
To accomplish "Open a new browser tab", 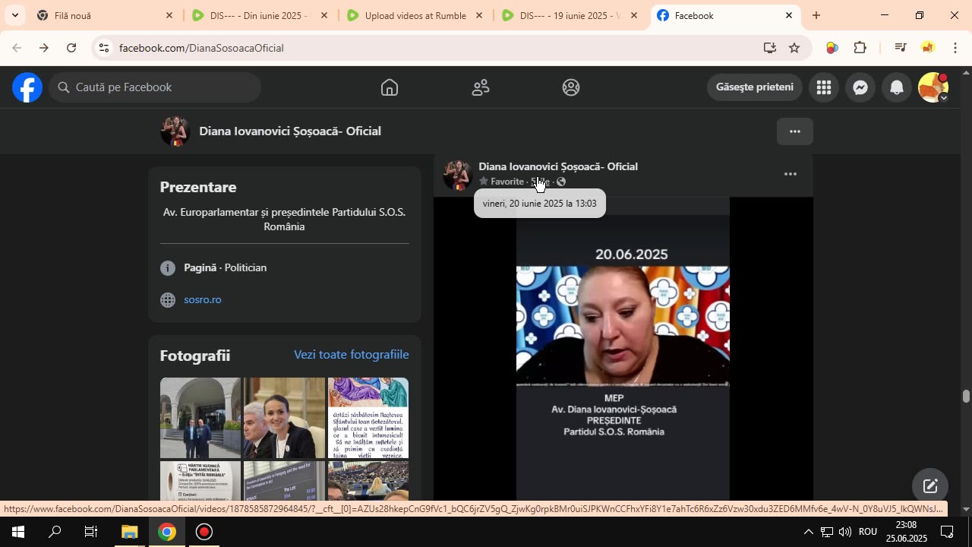I will click(x=816, y=15).
